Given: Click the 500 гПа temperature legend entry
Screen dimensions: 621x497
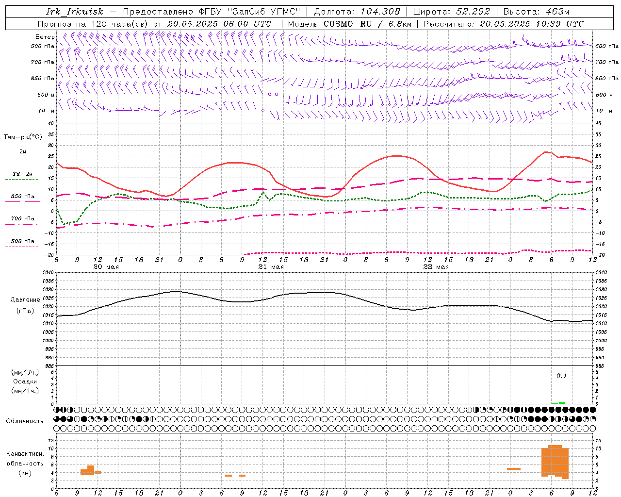Looking at the screenshot, I should point(23,241).
